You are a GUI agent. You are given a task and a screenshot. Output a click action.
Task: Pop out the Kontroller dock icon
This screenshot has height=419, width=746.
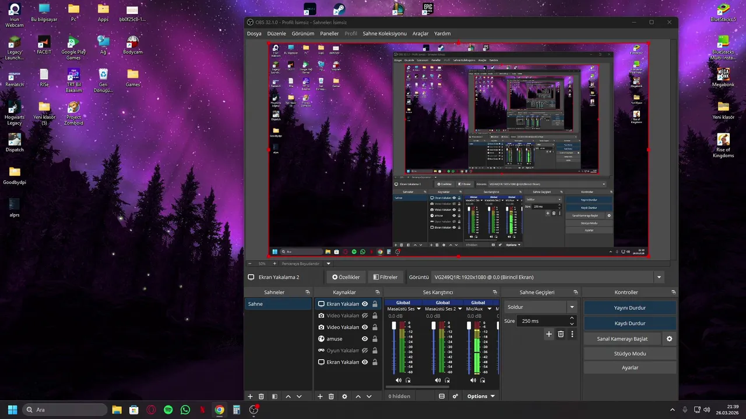[x=674, y=292]
